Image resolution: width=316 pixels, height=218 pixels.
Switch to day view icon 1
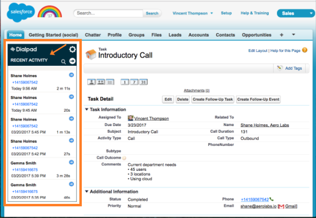[125, 82]
